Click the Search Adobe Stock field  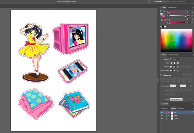181,2
